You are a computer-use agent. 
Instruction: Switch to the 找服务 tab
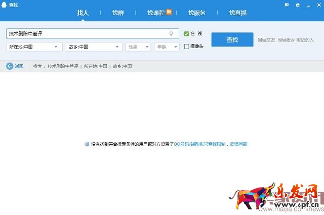197,13
